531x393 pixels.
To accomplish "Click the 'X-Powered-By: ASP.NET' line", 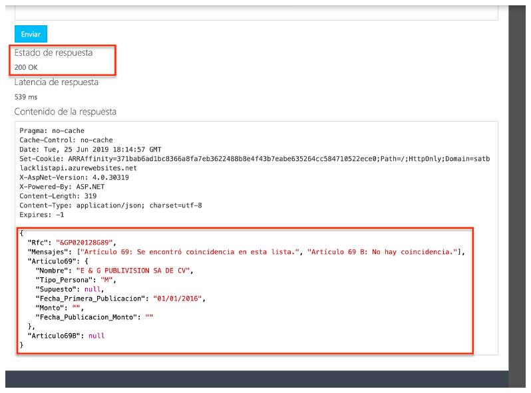I will click(x=62, y=187).
